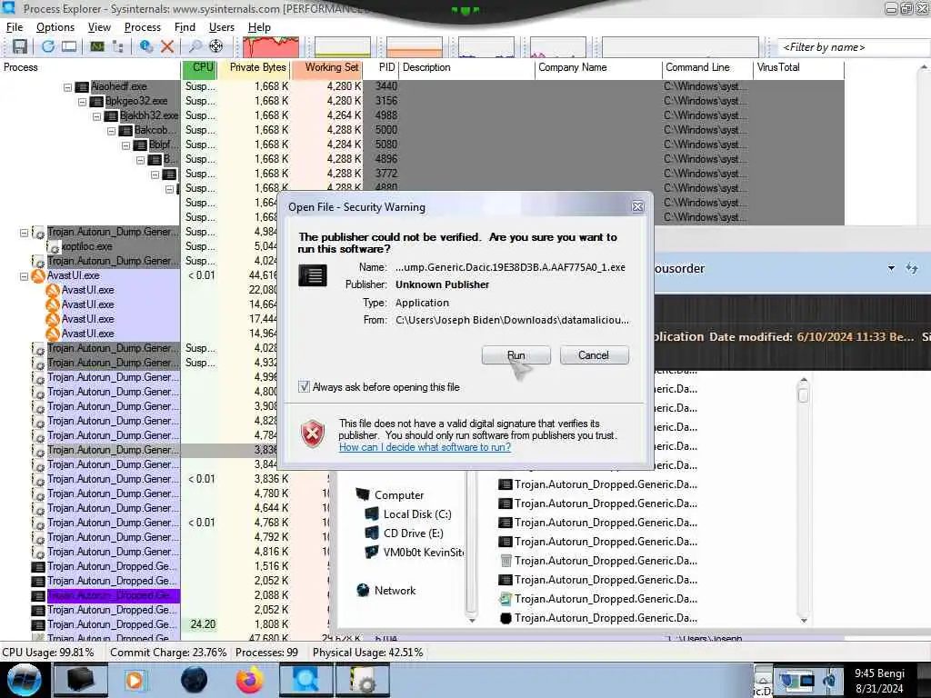Click the orange physical memory graph

click(x=415, y=47)
